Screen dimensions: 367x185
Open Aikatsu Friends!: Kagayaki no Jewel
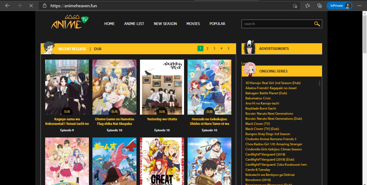pyautogui.click(x=271, y=88)
